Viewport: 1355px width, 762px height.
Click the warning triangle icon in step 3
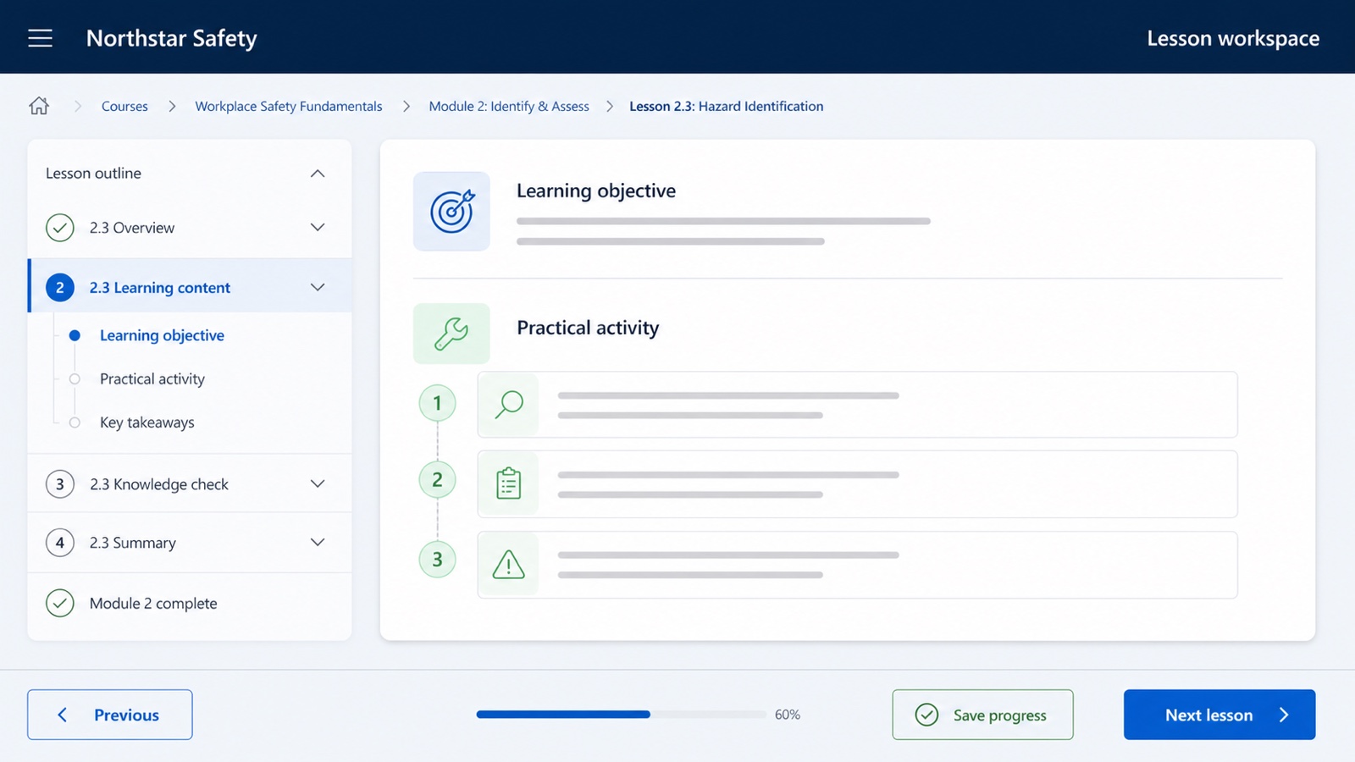[x=509, y=564]
